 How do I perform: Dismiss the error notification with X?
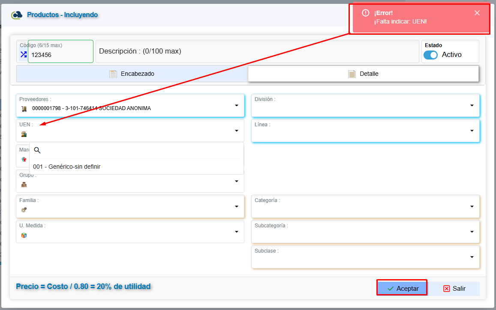[x=477, y=13]
